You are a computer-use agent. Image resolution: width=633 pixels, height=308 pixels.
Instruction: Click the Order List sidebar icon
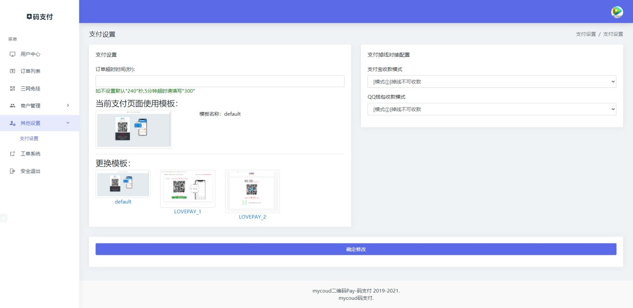tap(12, 71)
